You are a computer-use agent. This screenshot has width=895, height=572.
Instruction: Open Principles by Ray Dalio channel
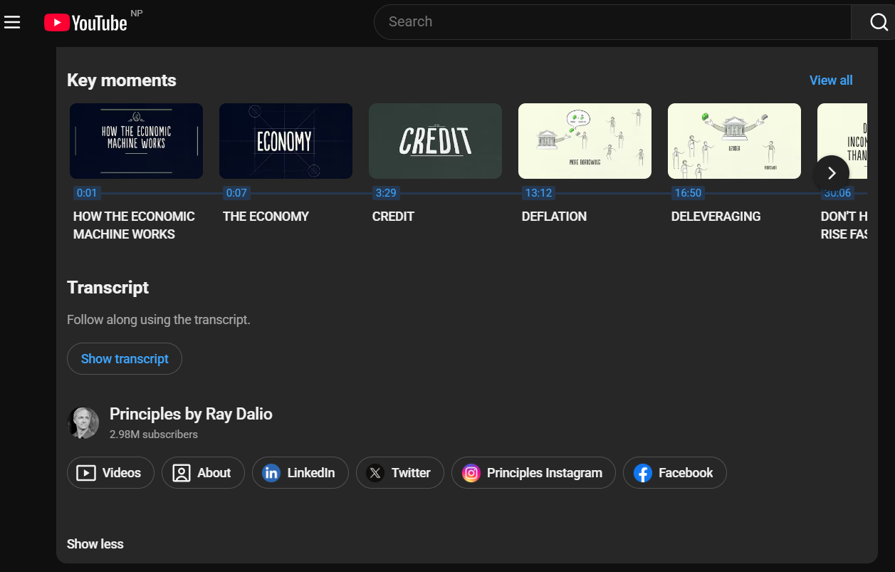coord(191,414)
